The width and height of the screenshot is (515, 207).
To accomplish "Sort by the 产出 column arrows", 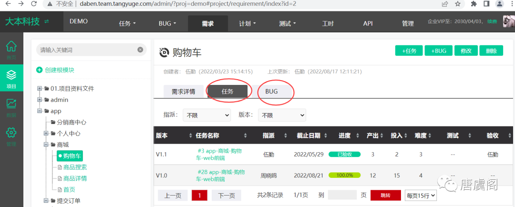I will (x=382, y=136).
